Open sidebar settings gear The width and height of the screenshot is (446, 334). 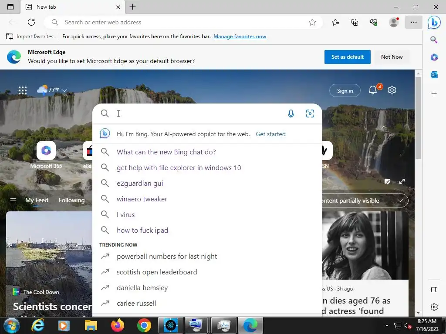pyautogui.click(x=434, y=307)
